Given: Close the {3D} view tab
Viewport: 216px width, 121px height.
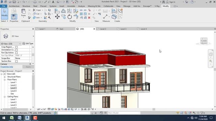Looking at the screenshot, I should click(x=94, y=29).
